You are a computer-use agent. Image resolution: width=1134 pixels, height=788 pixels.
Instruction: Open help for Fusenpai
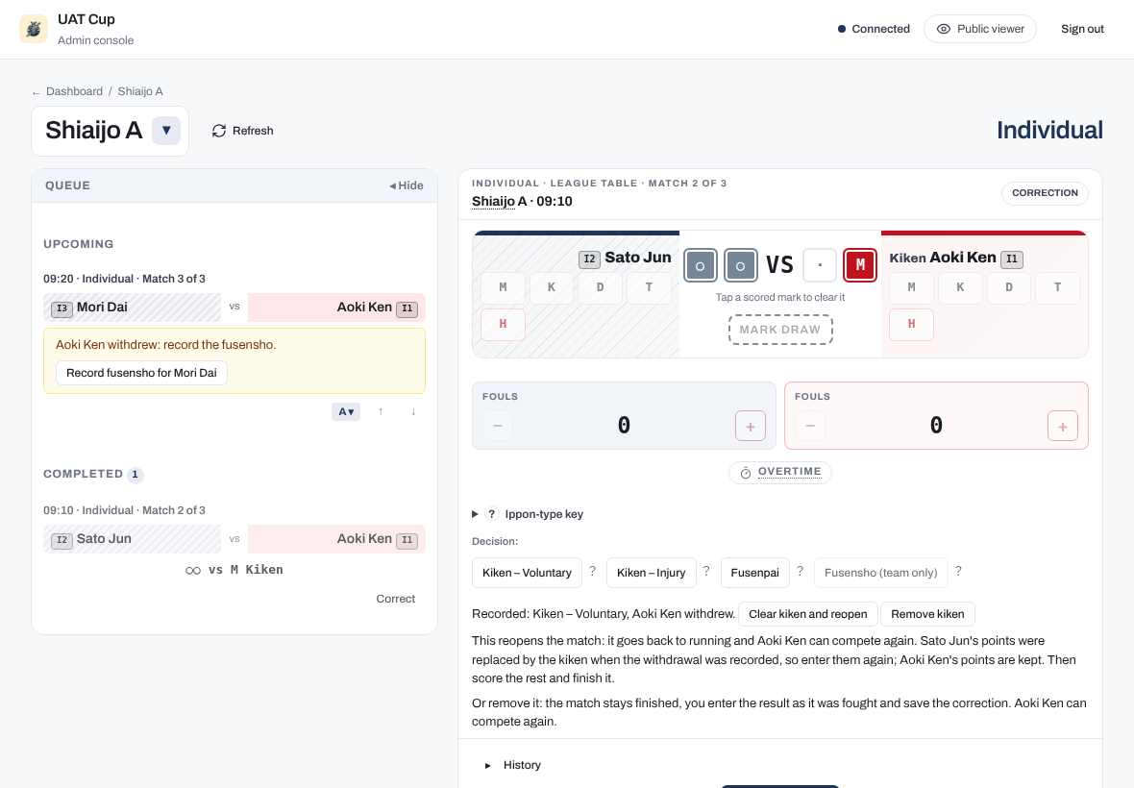click(x=800, y=571)
